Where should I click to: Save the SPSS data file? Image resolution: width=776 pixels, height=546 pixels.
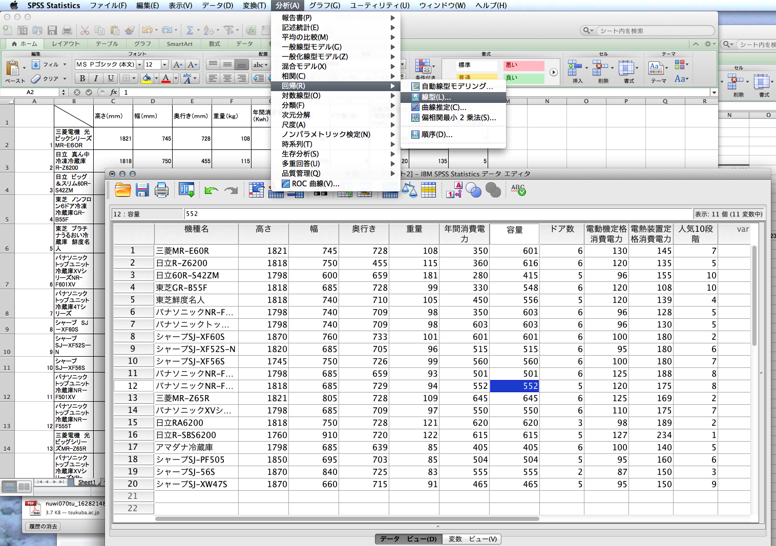pyautogui.click(x=142, y=190)
